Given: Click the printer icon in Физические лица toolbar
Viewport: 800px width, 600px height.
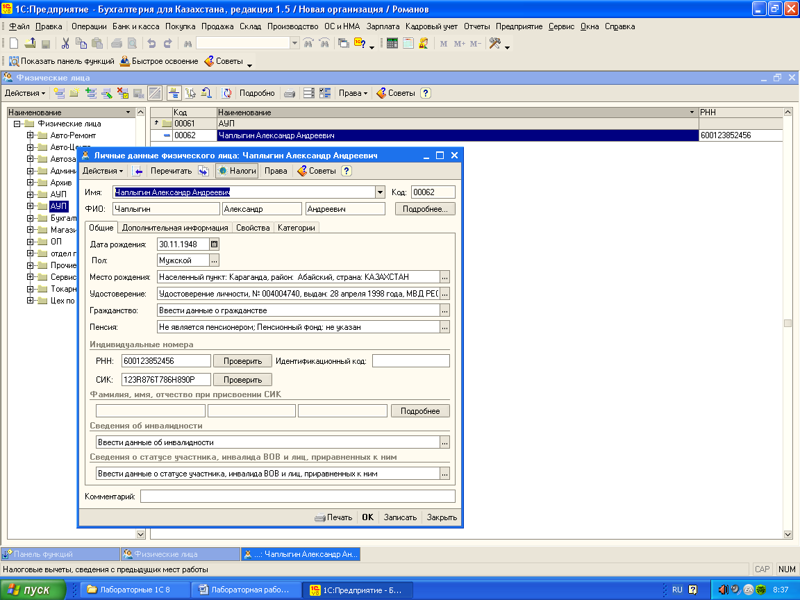Looking at the screenshot, I should [290, 93].
